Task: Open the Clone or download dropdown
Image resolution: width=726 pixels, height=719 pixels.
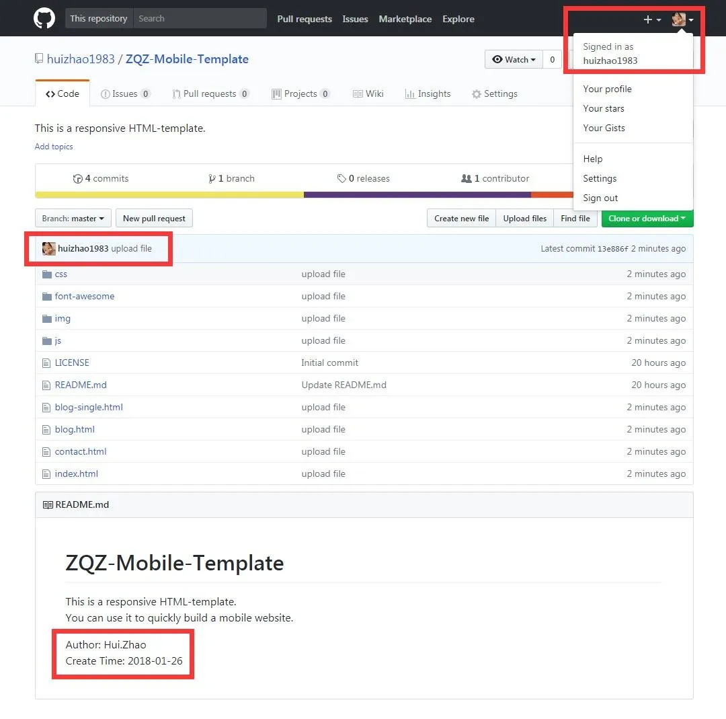Action: pyautogui.click(x=647, y=218)
